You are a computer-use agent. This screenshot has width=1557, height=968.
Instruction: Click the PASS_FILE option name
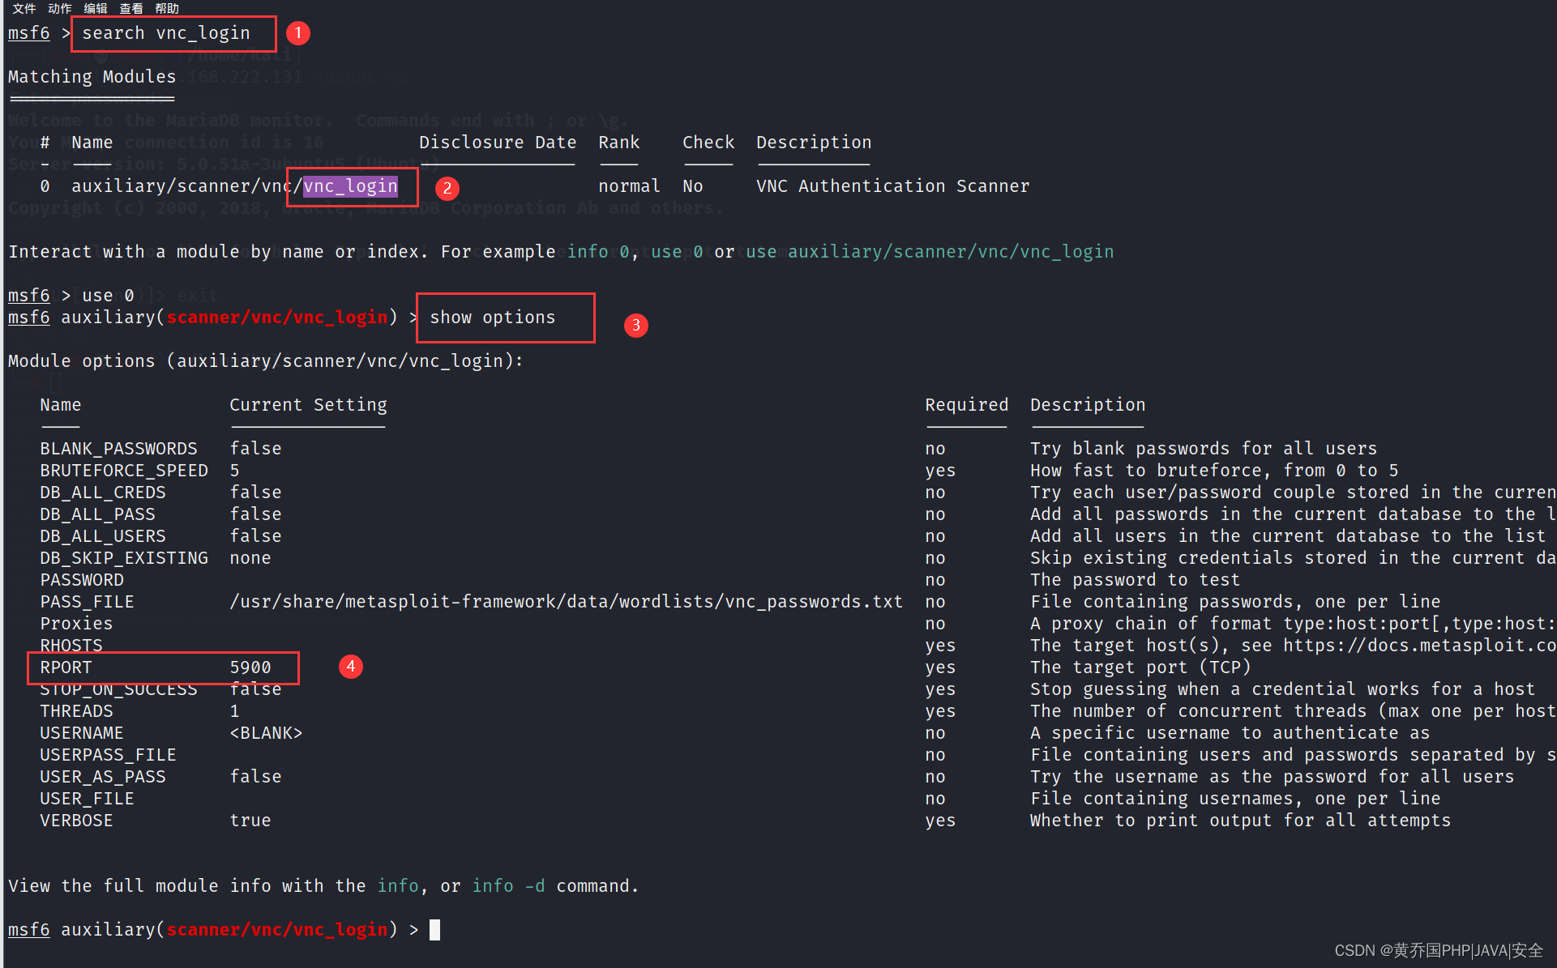point(87,602)
